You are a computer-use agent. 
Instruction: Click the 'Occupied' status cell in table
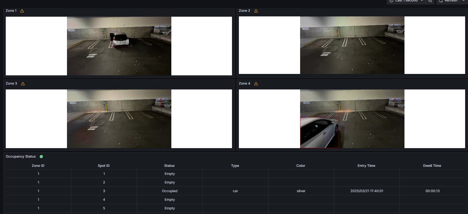[x=170, y=191]
